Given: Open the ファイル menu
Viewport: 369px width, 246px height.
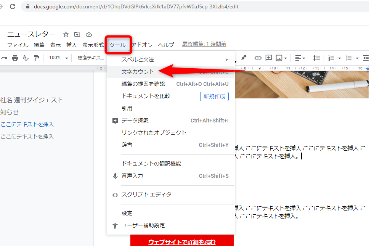Looking at the screenshot, I should click(x=18, y=45).
